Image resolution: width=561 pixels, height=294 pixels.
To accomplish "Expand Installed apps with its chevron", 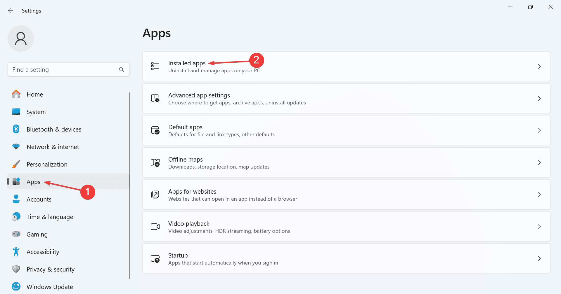I will click(539, 66).
